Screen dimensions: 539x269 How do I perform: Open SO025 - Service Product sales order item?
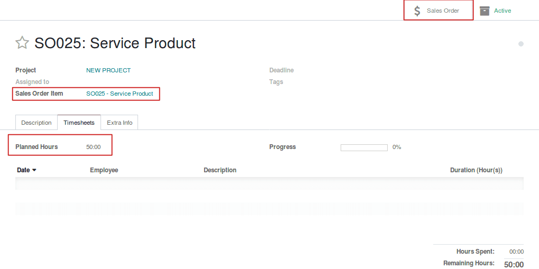120,94
